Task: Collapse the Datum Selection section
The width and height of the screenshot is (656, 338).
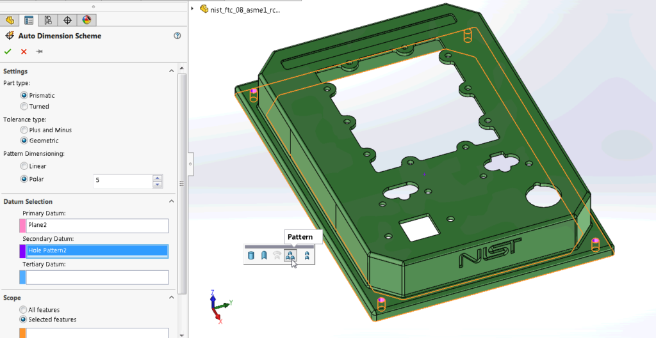Action: tap(171, 201)
